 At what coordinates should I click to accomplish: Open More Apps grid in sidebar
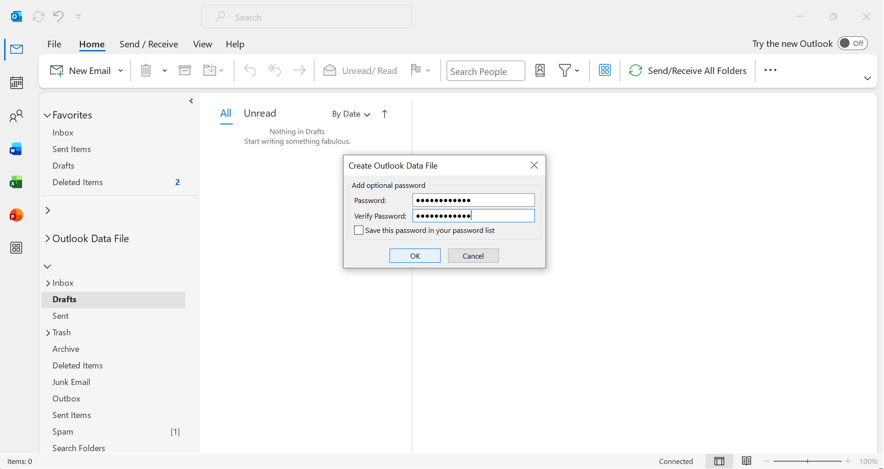click(x=16, y=248)
